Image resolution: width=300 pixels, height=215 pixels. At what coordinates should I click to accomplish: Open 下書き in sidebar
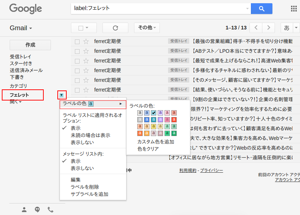point(17,77)
